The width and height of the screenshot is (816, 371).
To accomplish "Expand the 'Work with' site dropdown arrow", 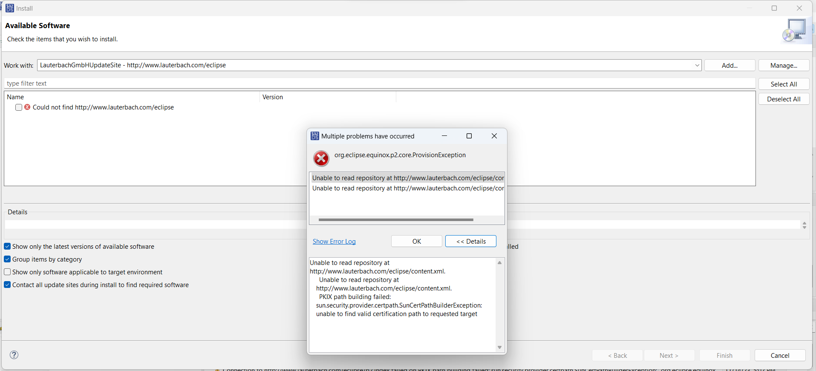I will [697, 65].
